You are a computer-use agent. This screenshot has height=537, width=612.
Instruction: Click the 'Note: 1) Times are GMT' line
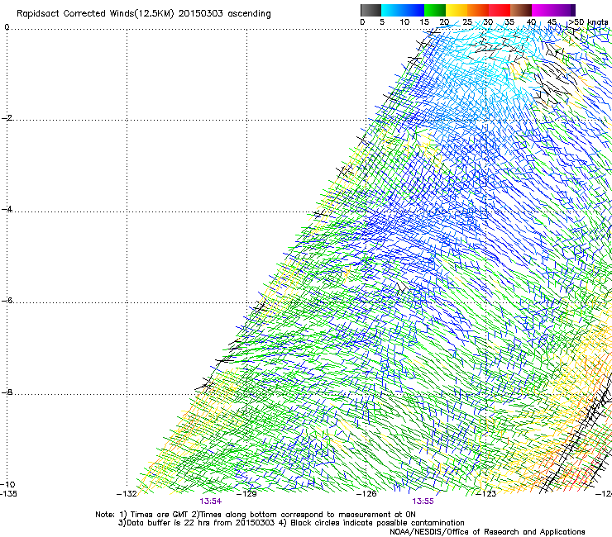pyautogui.click(x=256, y=515)
